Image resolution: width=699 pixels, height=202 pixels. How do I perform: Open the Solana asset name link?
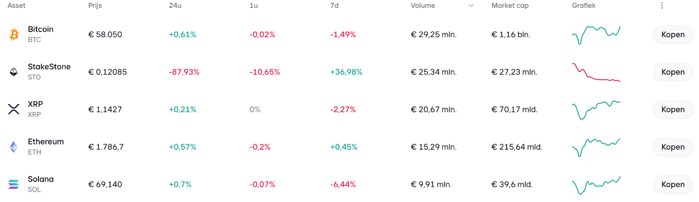(41, 179)
